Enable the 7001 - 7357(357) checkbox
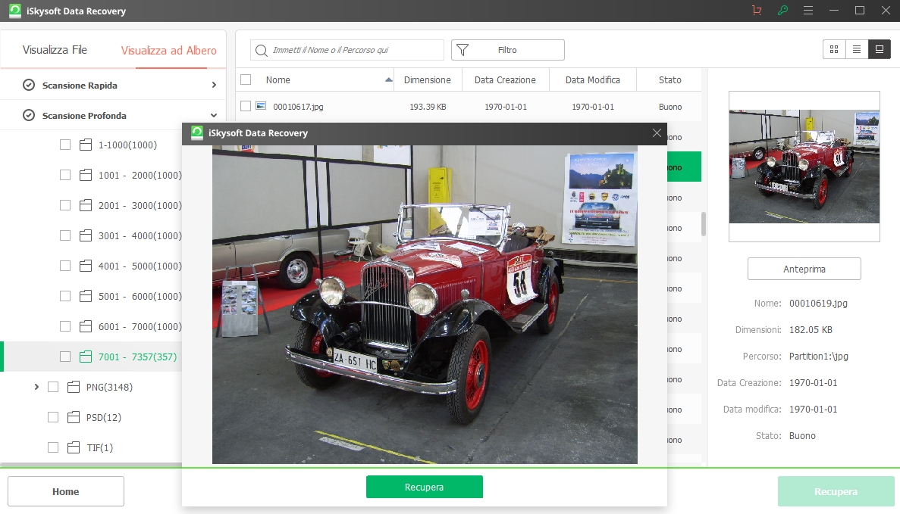Screen dimensions: 900x514 65,357
